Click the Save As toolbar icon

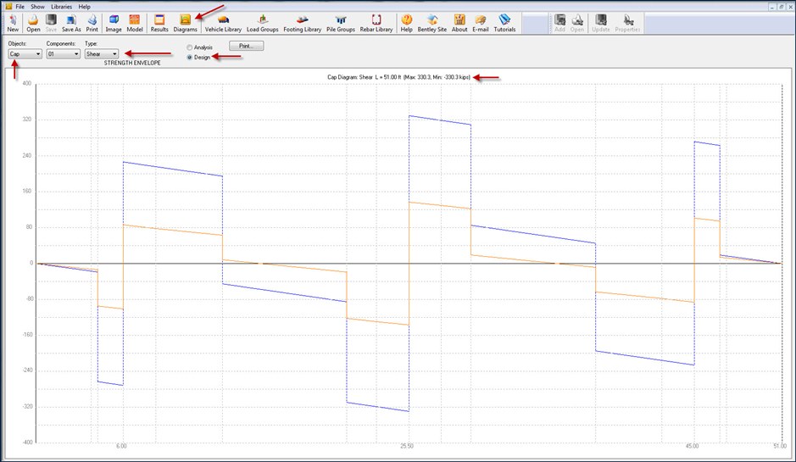tap(71, 24)
